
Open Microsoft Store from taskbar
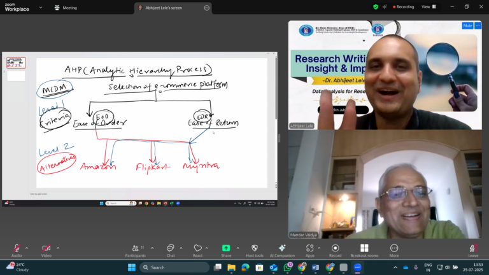click(x=259, y=267)
